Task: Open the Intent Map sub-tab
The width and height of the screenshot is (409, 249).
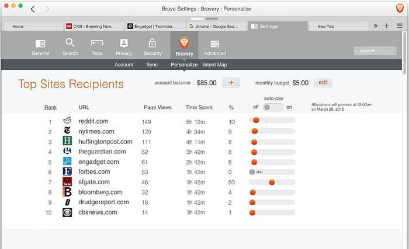Action: point(215,65)
